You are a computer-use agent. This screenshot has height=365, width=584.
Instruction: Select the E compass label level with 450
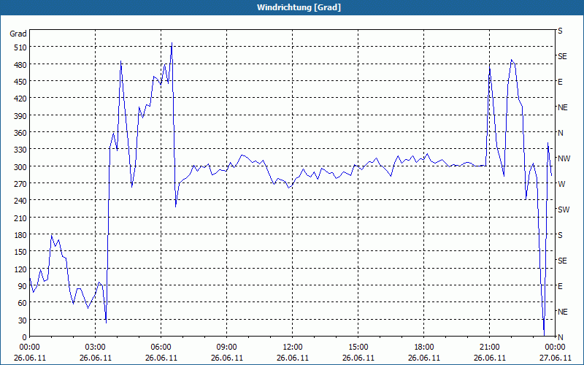pos(560,82)
